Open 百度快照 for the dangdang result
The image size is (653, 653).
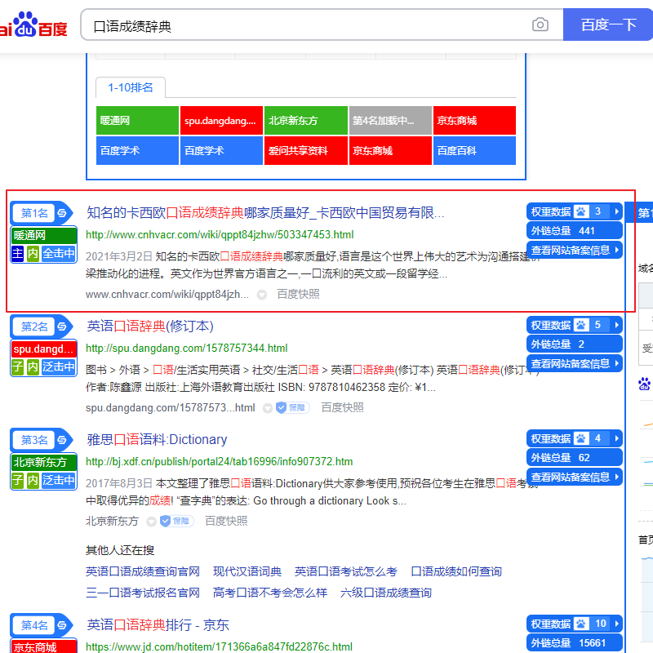342,407
